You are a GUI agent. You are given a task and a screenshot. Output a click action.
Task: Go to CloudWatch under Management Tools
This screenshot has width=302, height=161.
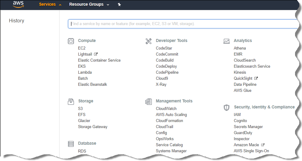click(166, 109)
